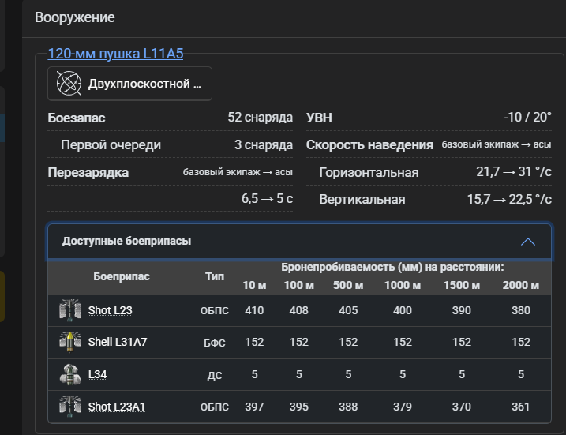This screenshot has width=566, height=435.
Task: Open the L34 ammo link
Action: [x=97, y=374]
